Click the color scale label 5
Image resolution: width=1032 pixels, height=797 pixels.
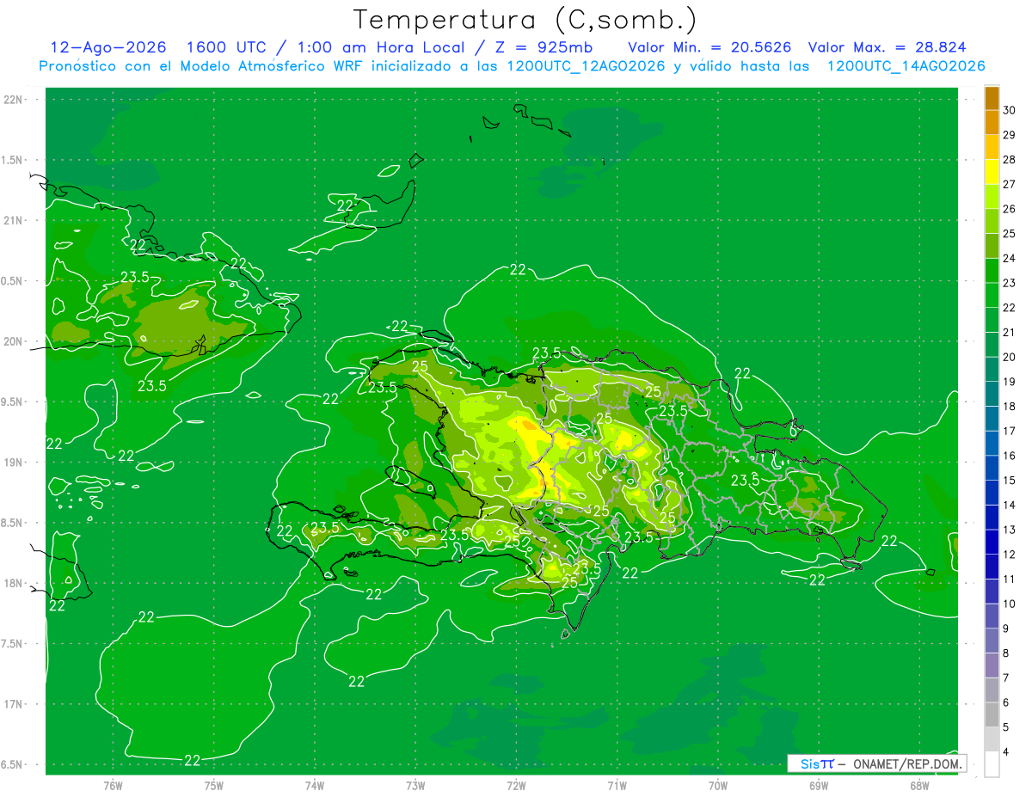(x=1006, y=727)
